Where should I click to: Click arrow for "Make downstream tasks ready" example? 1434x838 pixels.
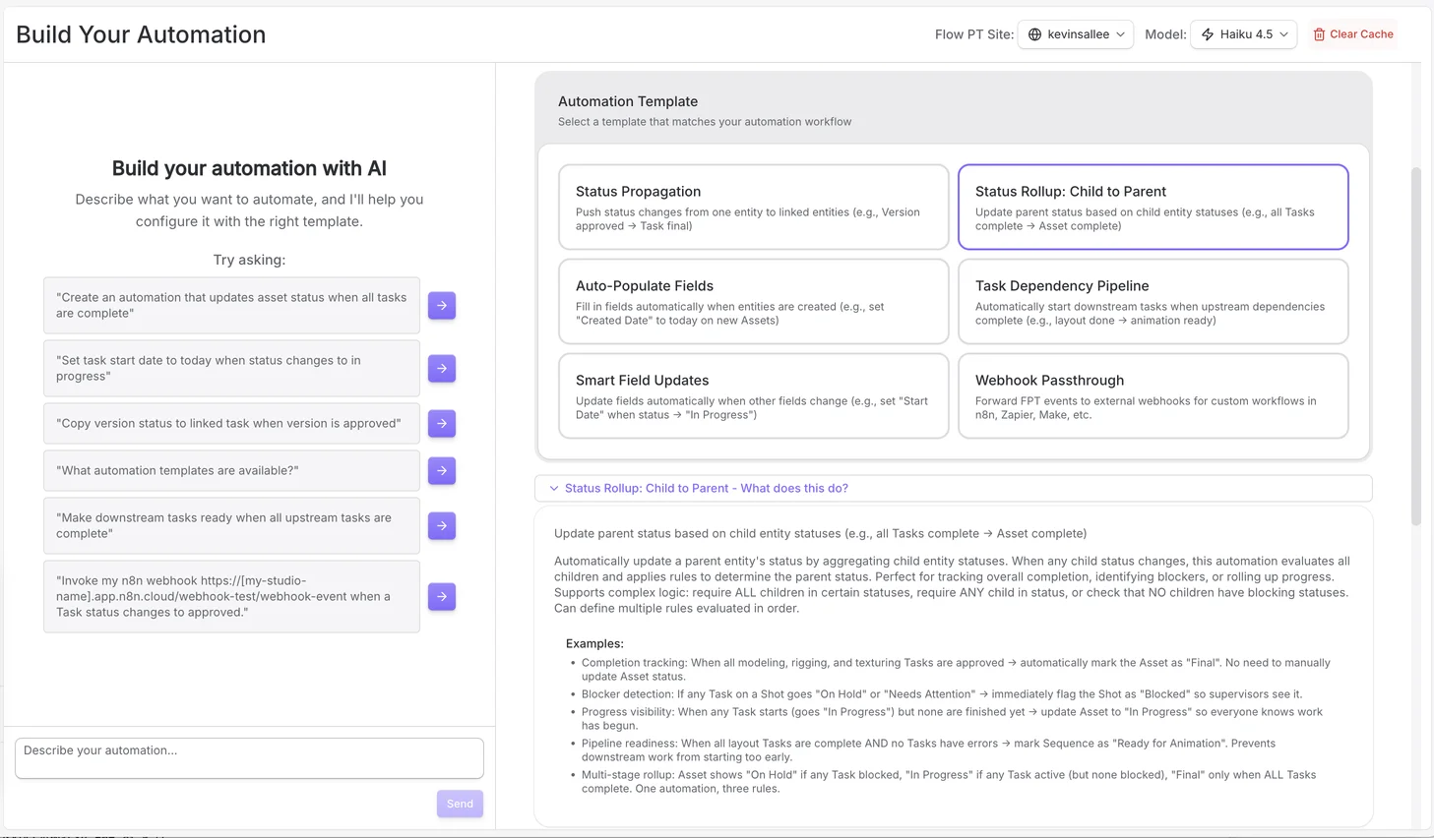(x=441, y=525)
